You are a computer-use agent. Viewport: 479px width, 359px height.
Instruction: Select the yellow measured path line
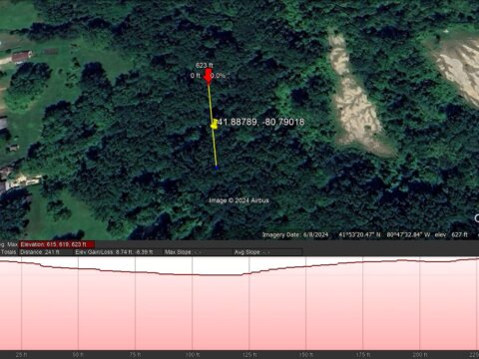click(x=213, y=125)
